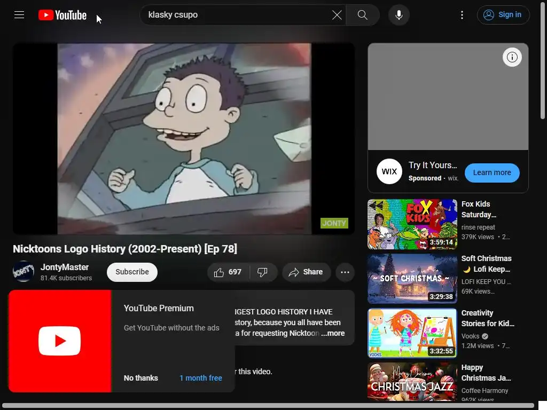This screenshot has height=410, width=547.
Task: Open more actions ellipsis below video
Action: (x=345, y=272)
